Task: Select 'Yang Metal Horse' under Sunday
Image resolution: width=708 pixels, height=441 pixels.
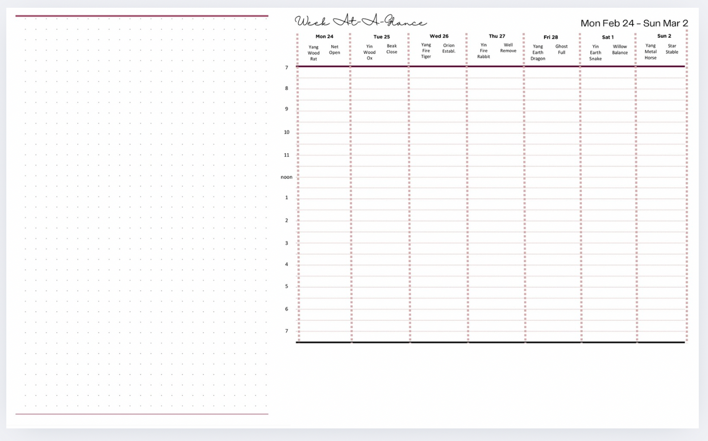Action: click(x=651, y=51)
